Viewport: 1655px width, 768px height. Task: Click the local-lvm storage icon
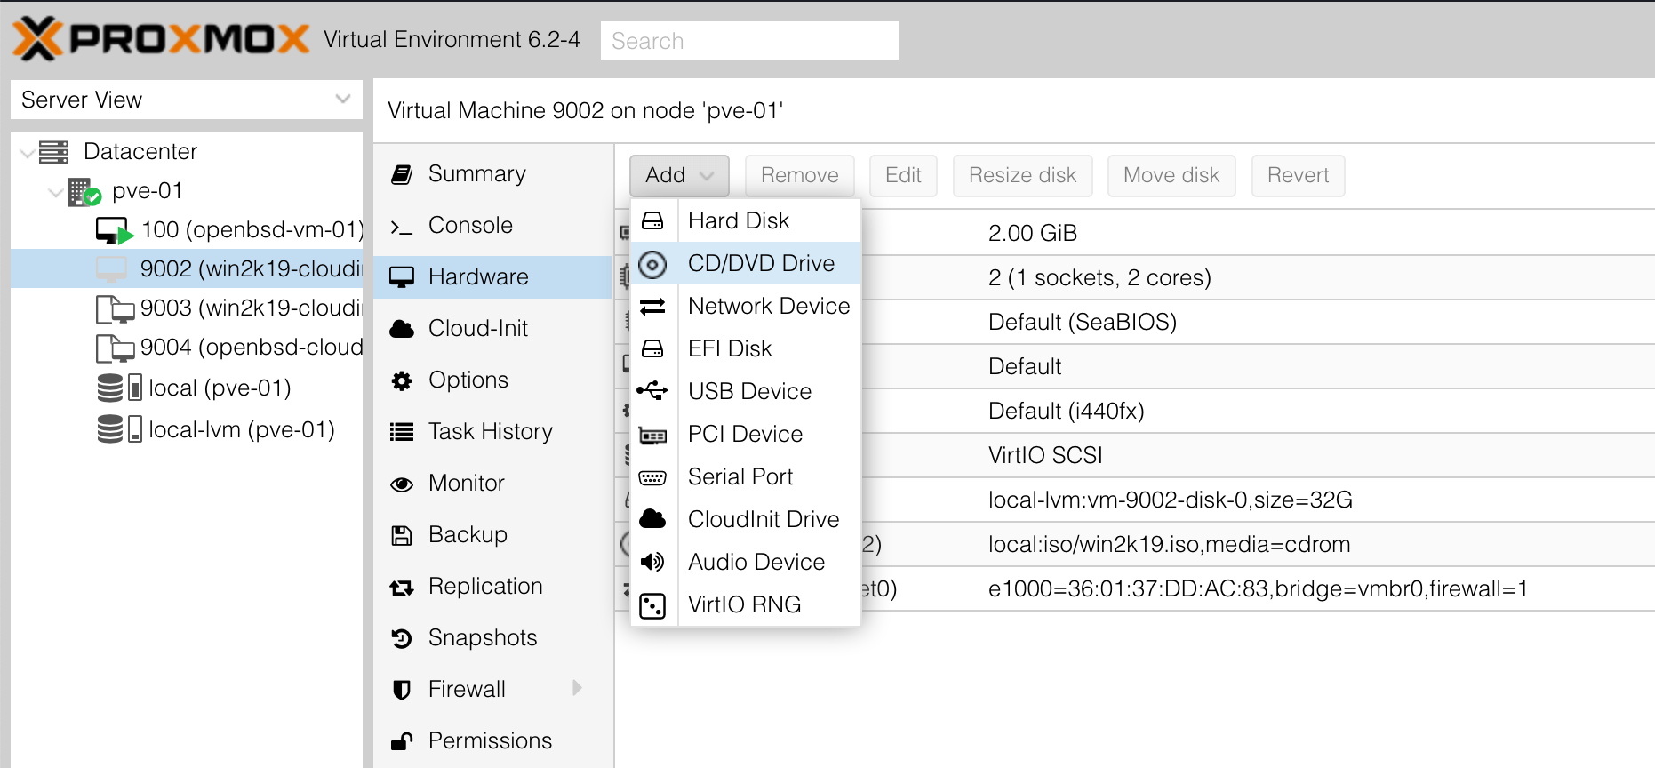pyautogui.click(x=119, y=429)
